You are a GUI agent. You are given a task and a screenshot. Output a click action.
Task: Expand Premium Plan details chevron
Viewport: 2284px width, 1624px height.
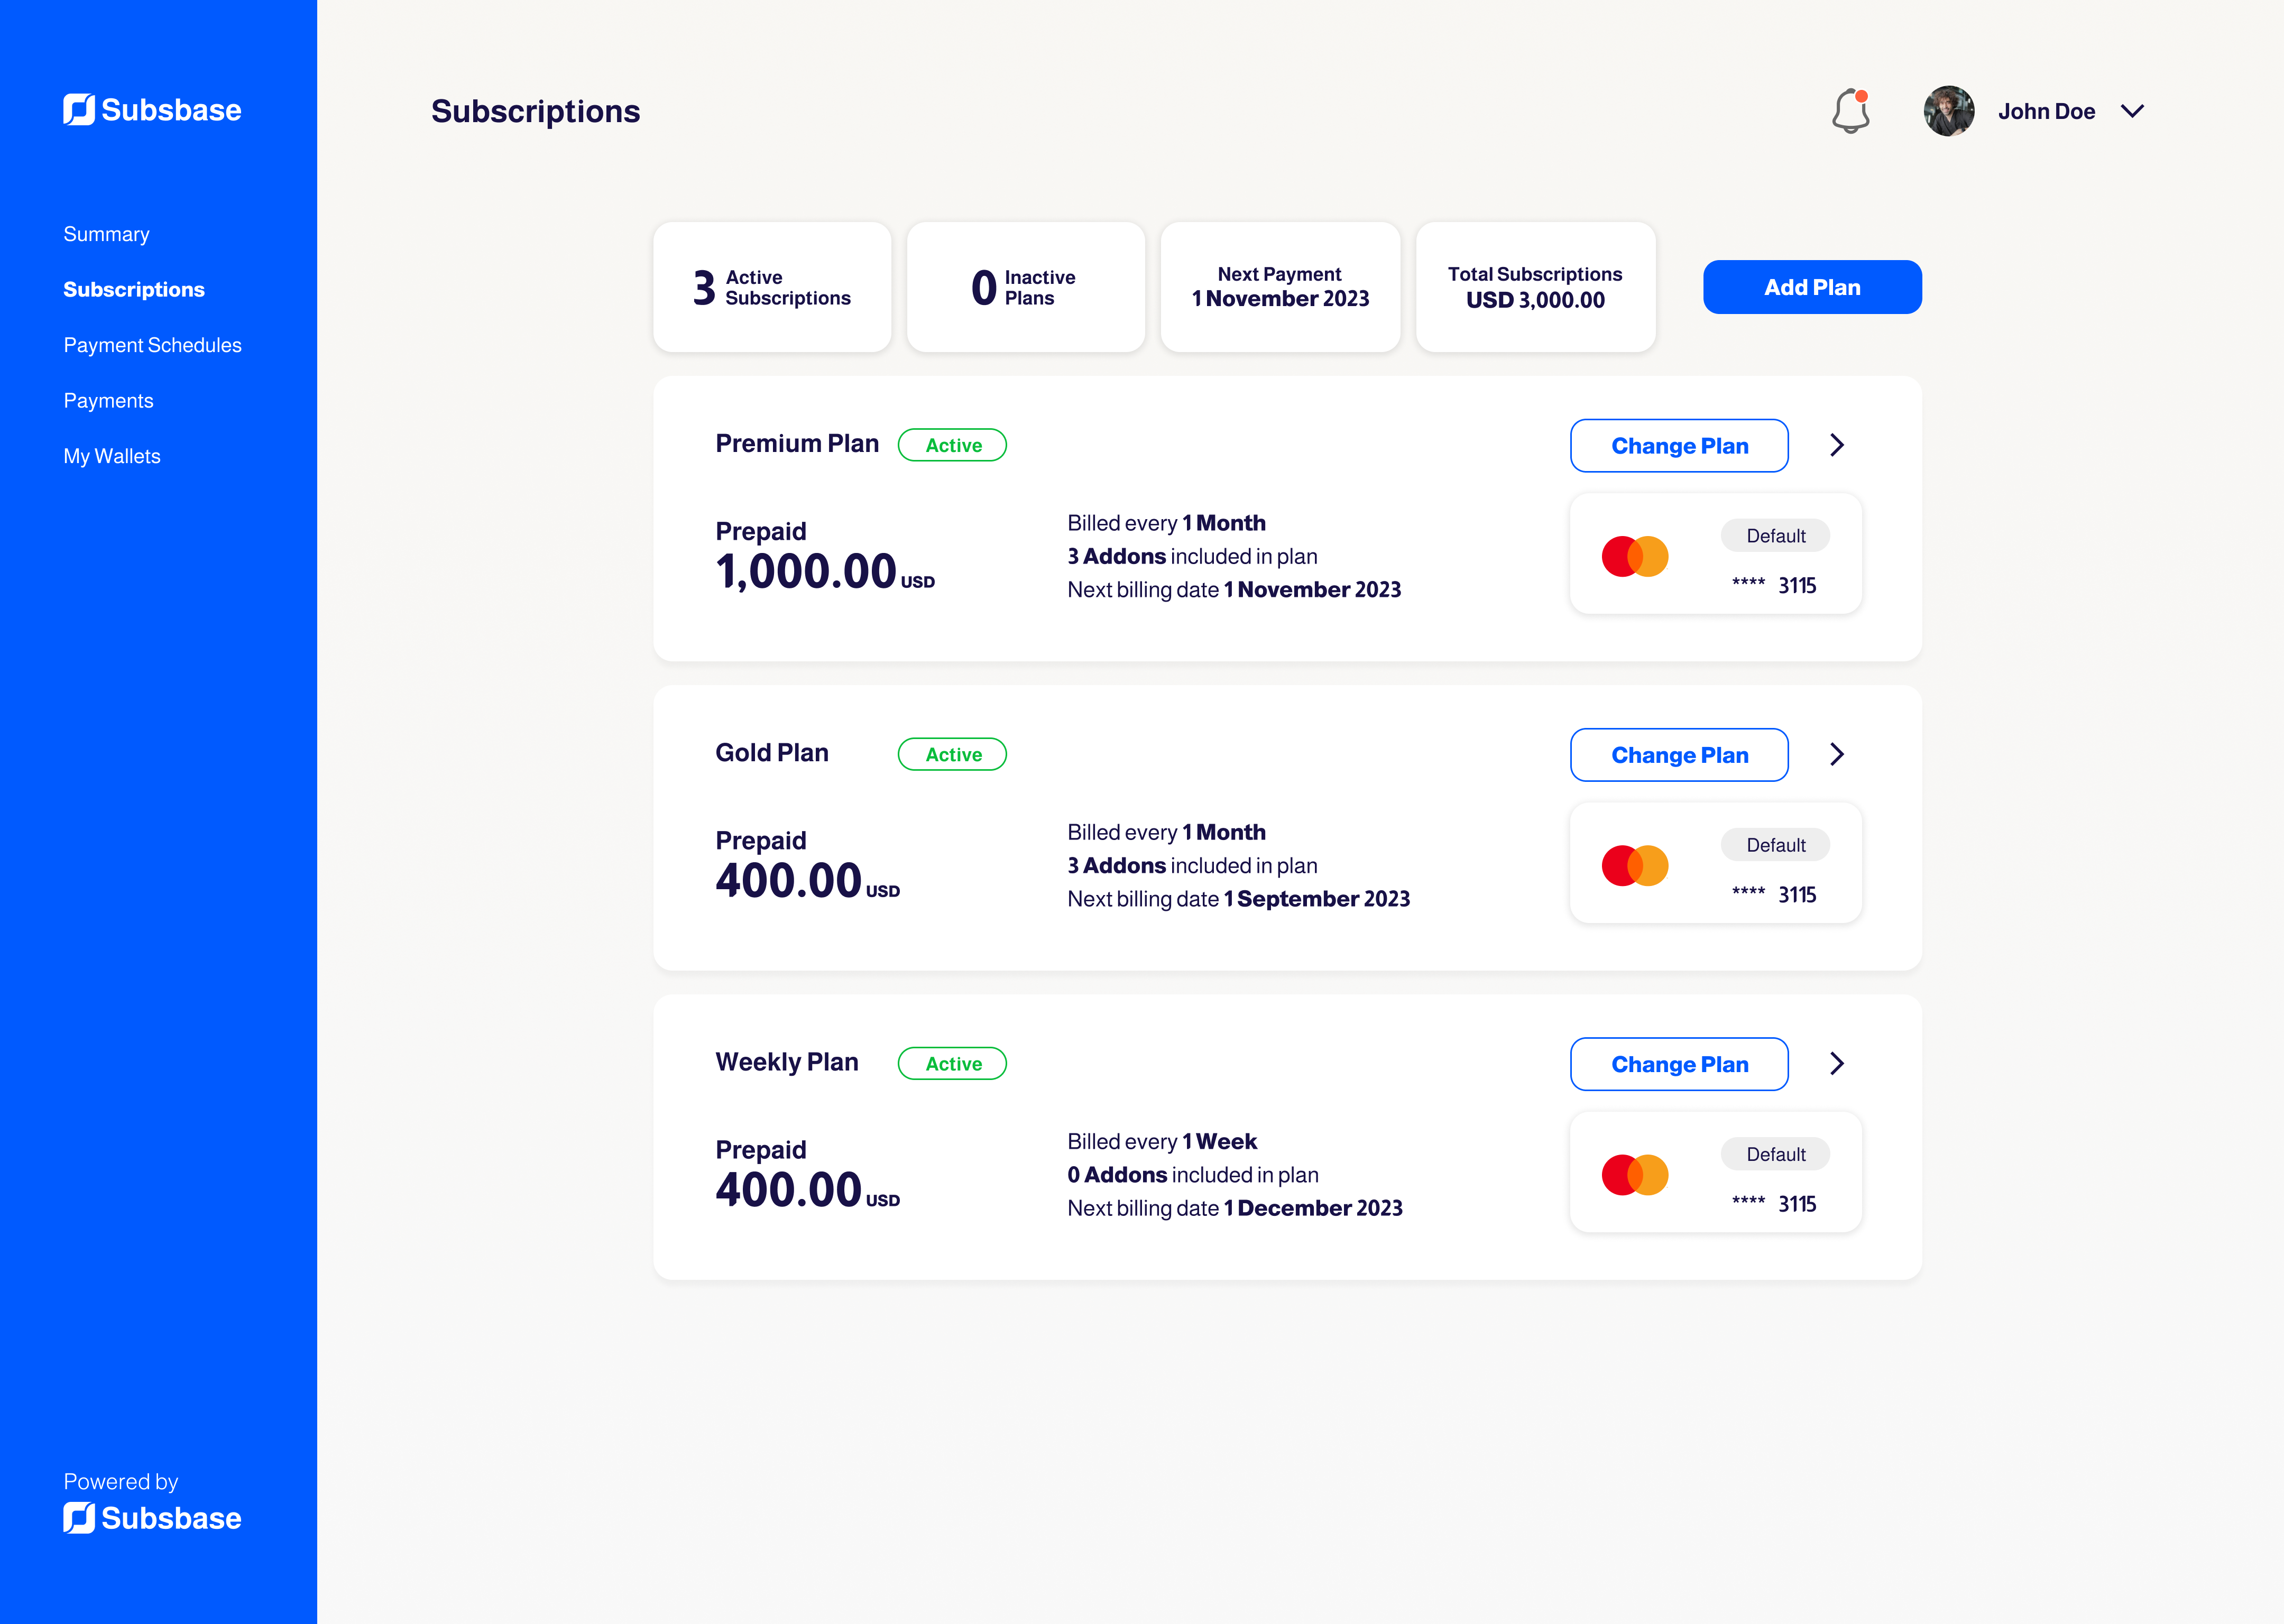[1837, 445]
